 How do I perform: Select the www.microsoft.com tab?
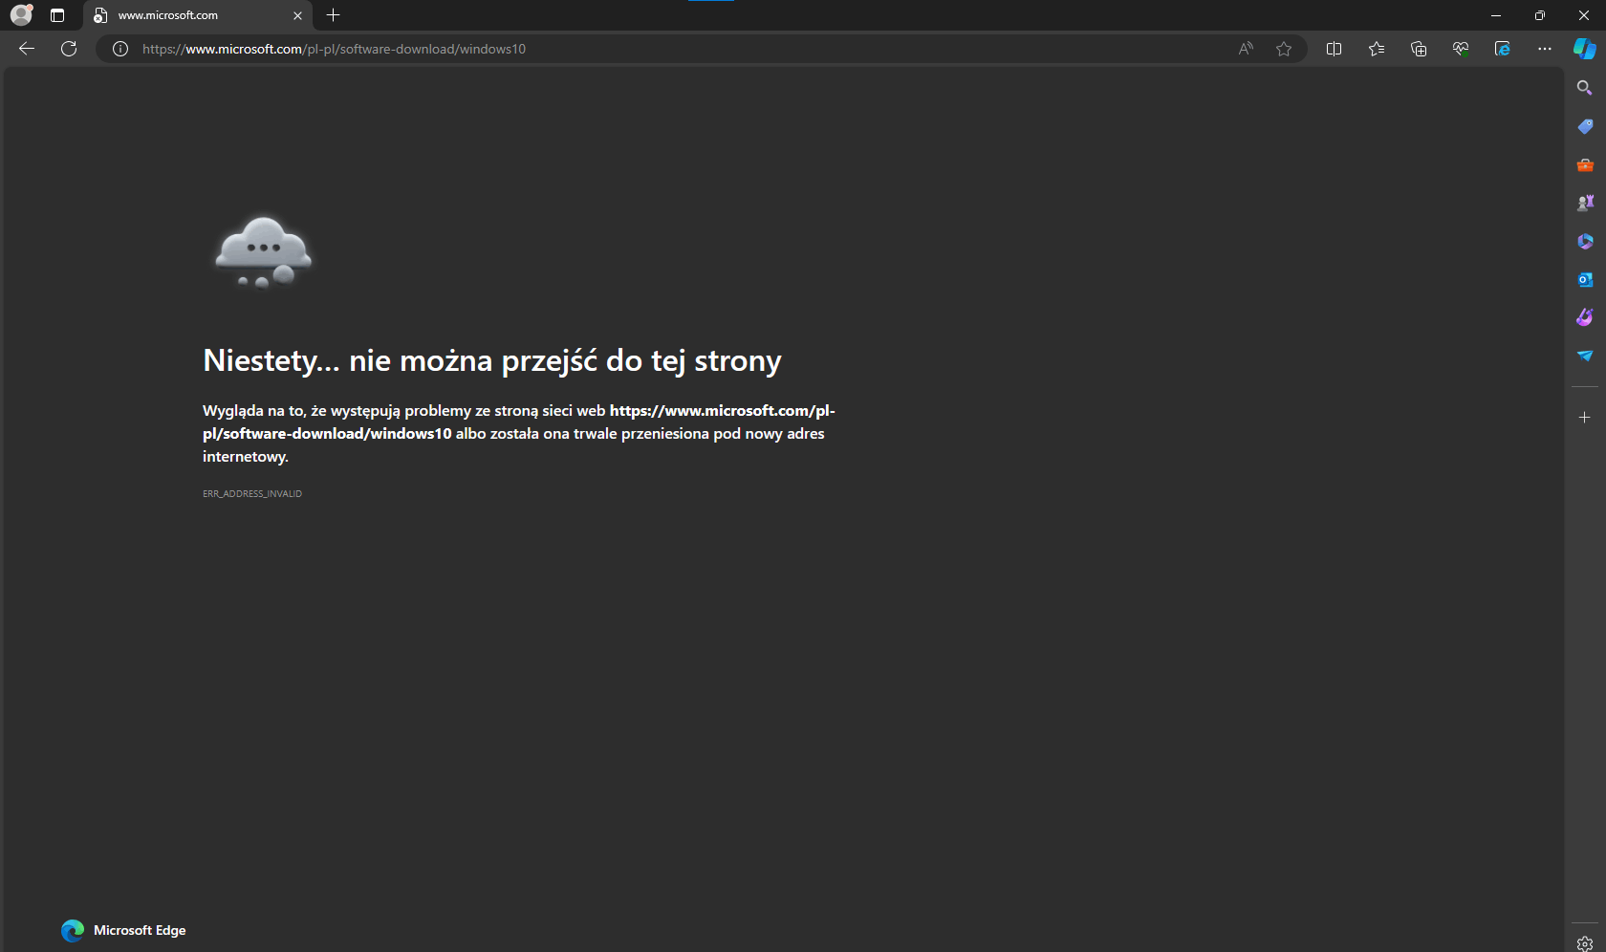coord(198,15)
